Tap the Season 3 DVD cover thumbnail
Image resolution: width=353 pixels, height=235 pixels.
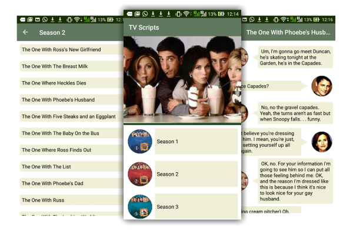(140, 206)
